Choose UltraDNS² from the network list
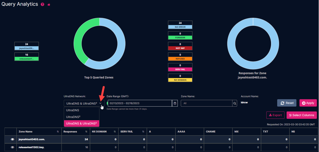The width and height of the screenshot is (319, 152). click(x=82, y=117)
